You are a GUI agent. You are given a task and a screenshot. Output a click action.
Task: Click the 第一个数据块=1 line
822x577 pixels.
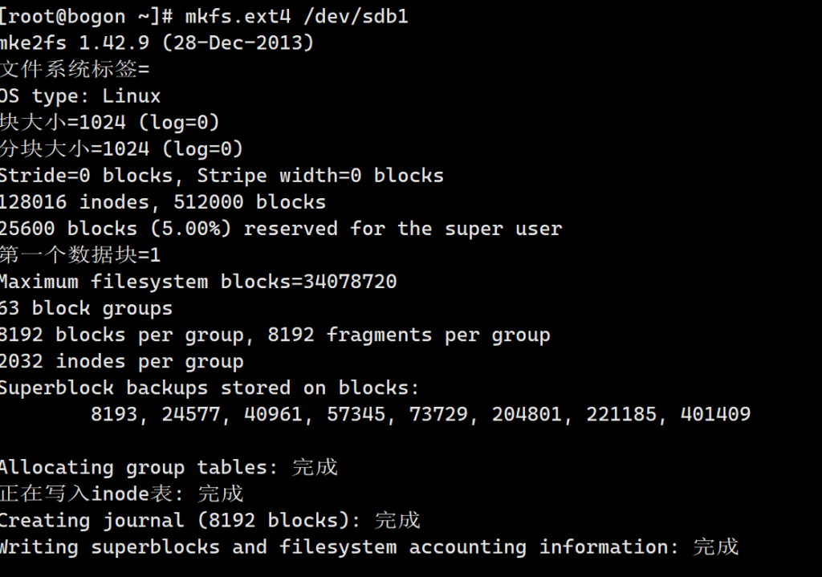[80, 255]
